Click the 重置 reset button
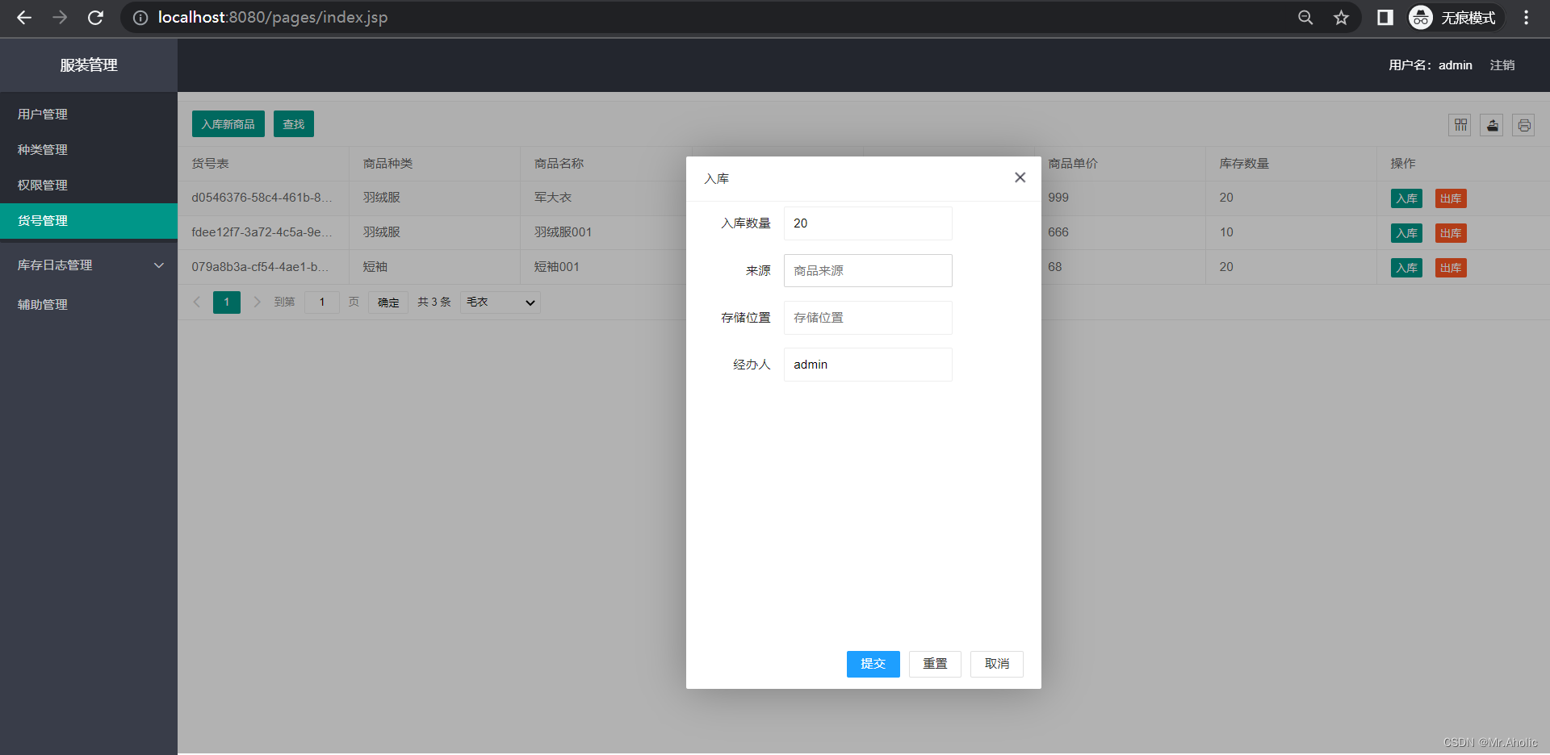The width and height of the screenshot is (1550, 755). (x=935, y=664)
